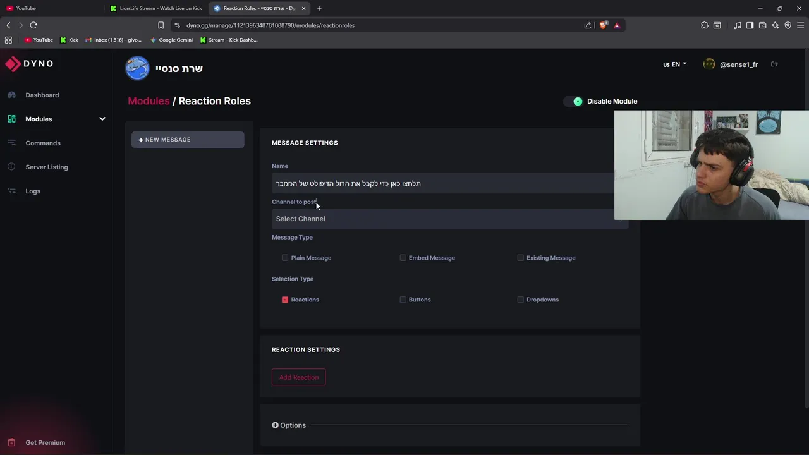This screenshot has height=455, width=809.
Task: Open the browser hamburger menu
Action: pos(800,25)
